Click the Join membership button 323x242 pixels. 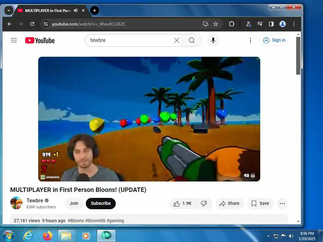pyautogui.click(x=74, y=203)
